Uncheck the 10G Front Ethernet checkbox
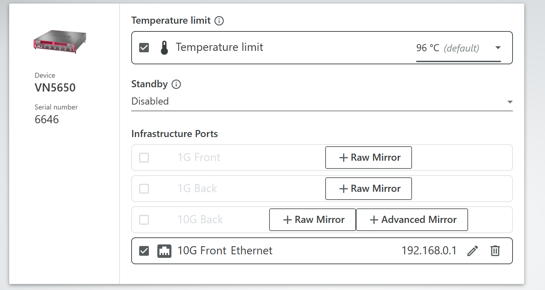The image size is (545, 290). (x=144, y=251)
